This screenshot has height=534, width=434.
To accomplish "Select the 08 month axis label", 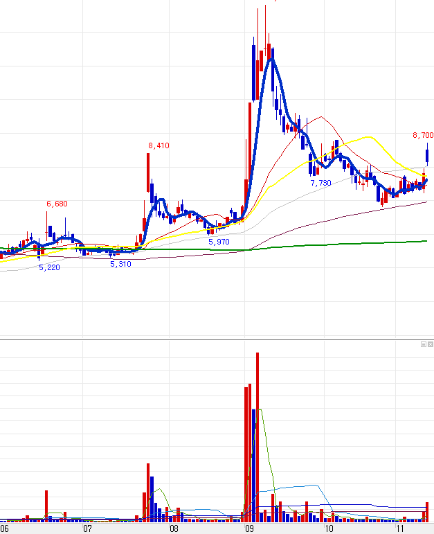I will click(x=174, y=528).
